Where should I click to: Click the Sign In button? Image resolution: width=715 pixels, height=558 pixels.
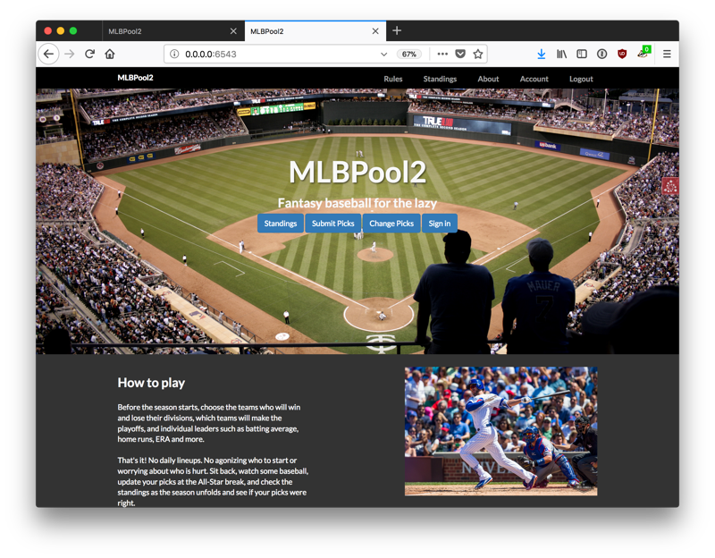point(439,223)
